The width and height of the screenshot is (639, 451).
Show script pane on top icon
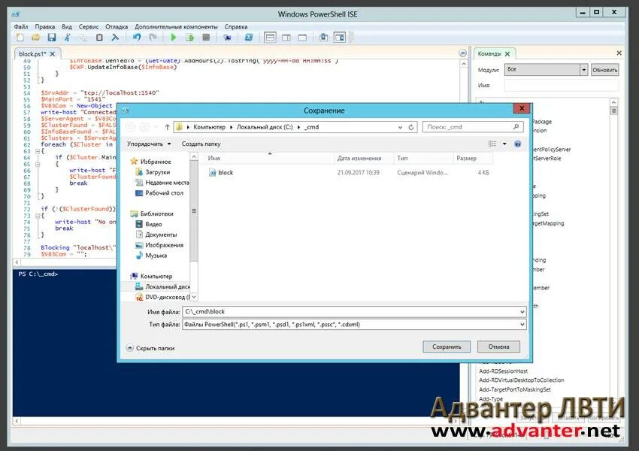tap(270, 38)
